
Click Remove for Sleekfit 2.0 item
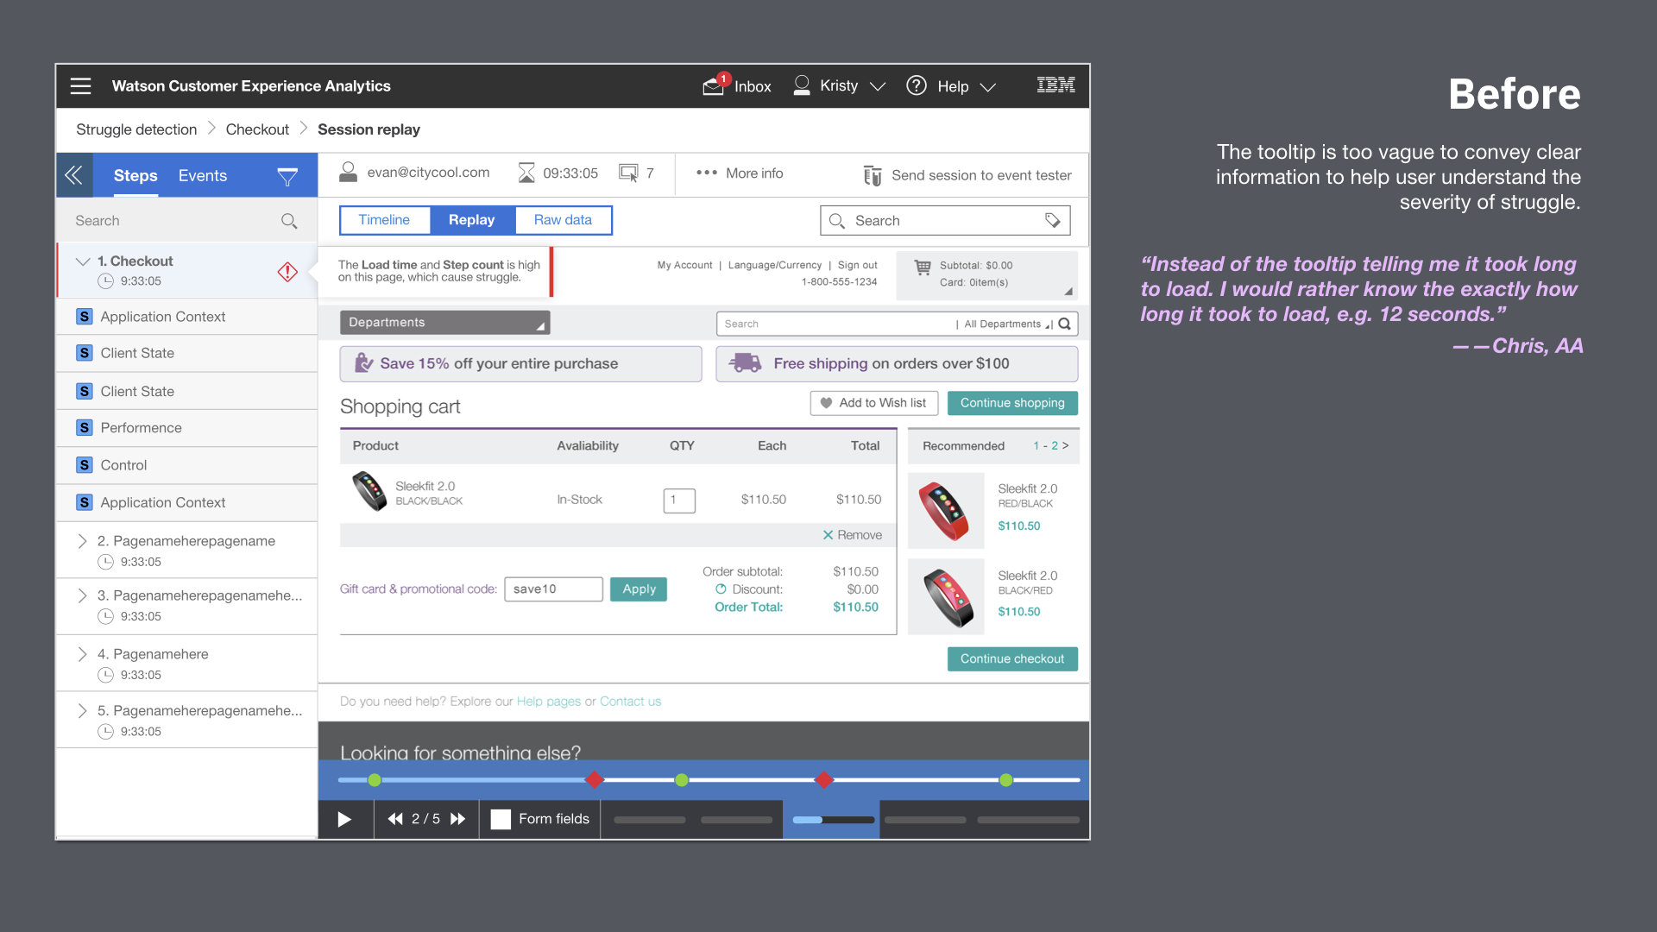(x=852, y=535)
